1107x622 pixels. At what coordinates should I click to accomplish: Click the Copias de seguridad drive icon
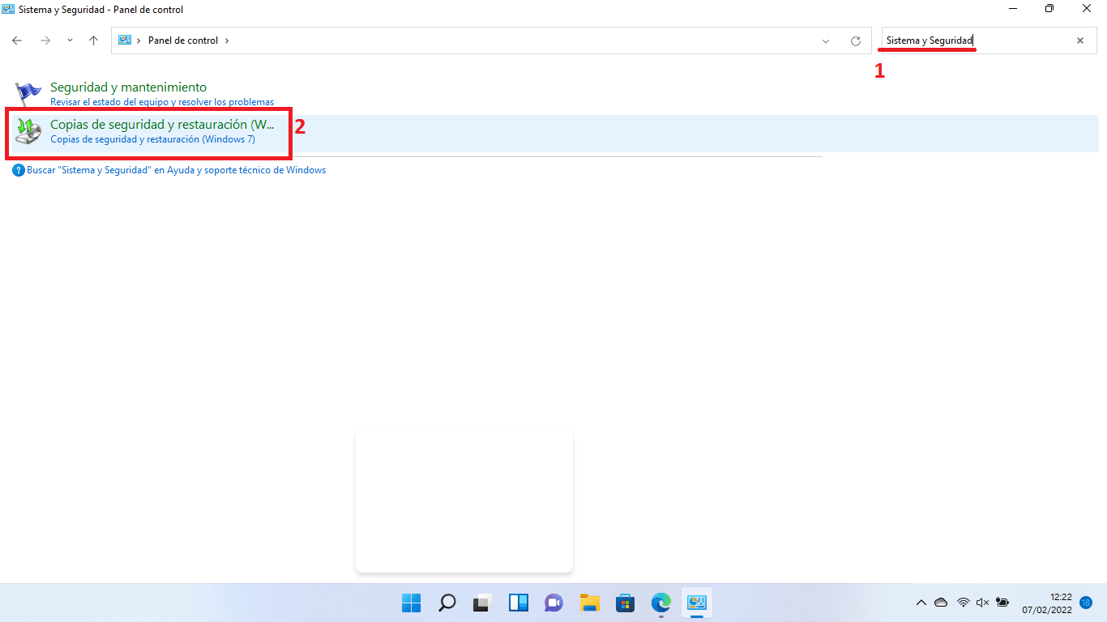[x=28, y=131]
